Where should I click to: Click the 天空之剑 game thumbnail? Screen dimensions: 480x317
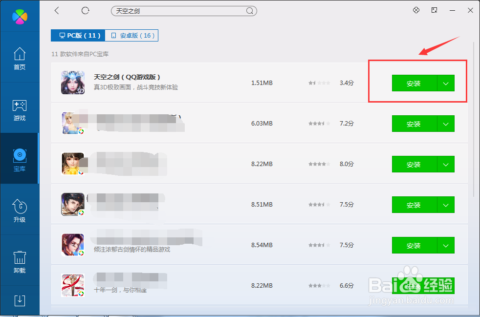click(73, 83)
